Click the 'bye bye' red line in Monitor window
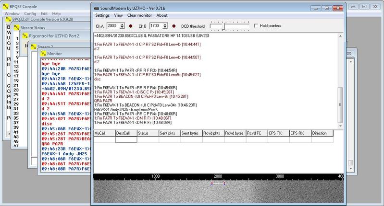The image size is (384, 206). [51, 64]
